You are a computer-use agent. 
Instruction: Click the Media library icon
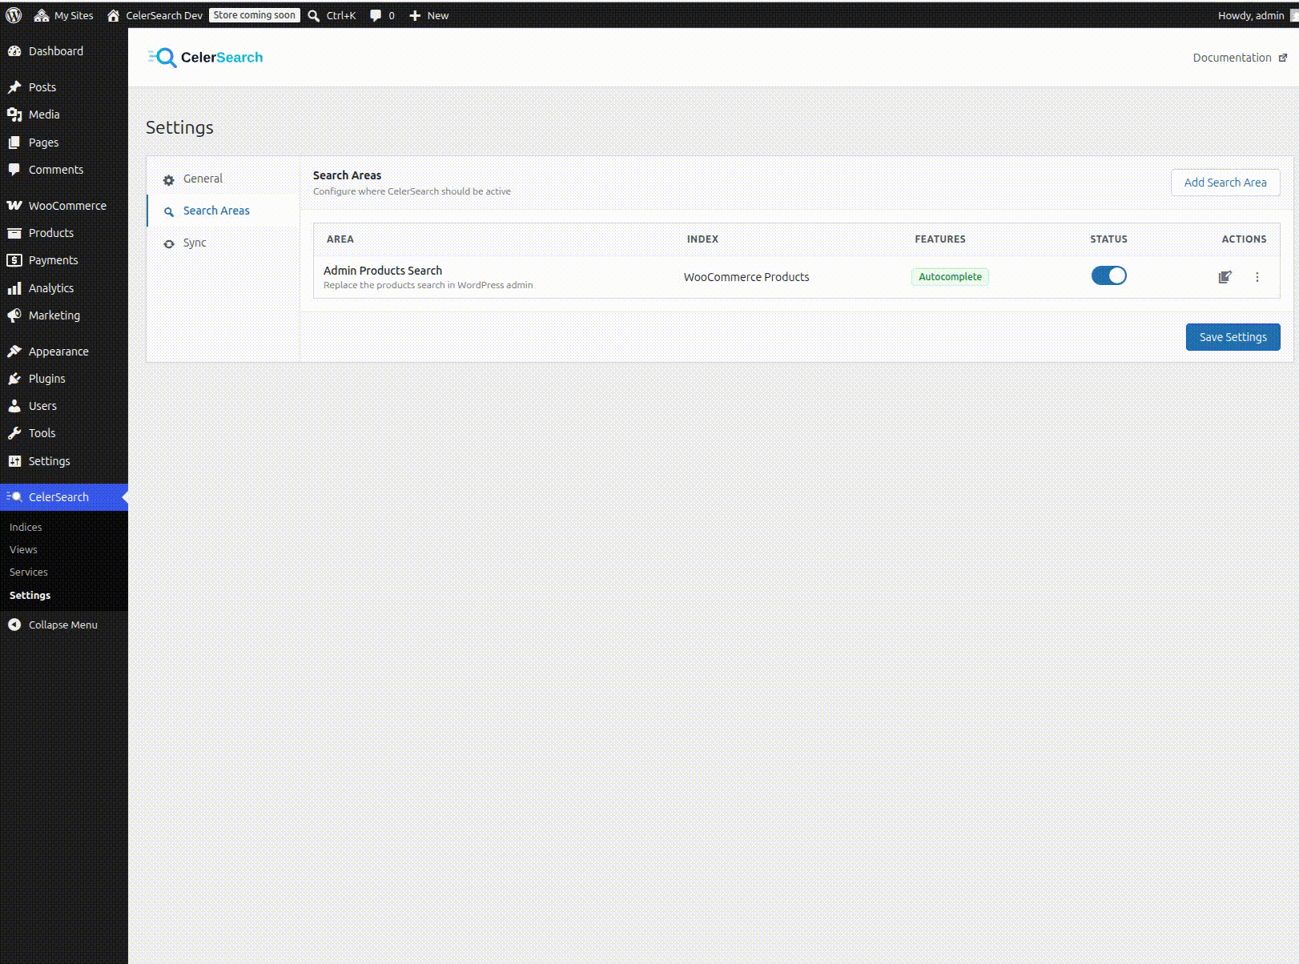[x=14, y=114]
